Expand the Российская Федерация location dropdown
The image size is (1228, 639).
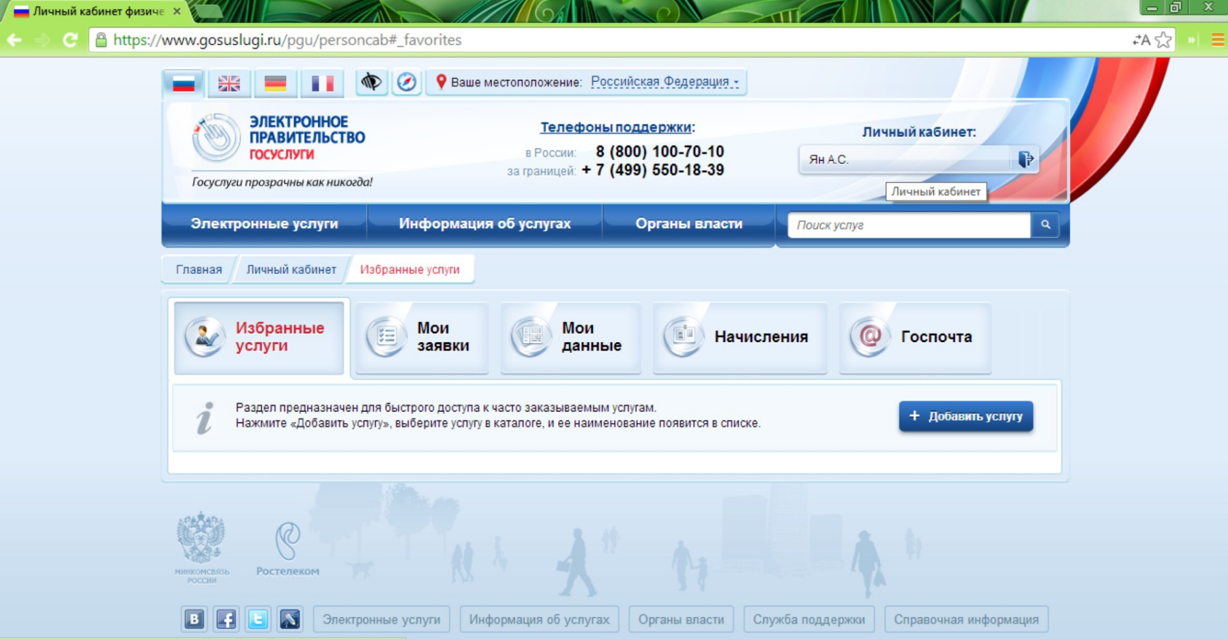click(664, 82)
